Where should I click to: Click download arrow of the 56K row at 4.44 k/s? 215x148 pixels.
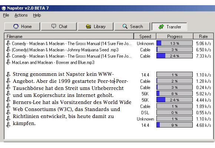(x=8, y=100)
